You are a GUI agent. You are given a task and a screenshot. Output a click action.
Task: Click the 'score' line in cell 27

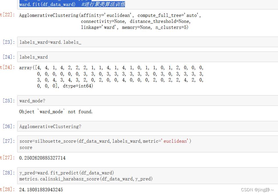pos(26,148)
